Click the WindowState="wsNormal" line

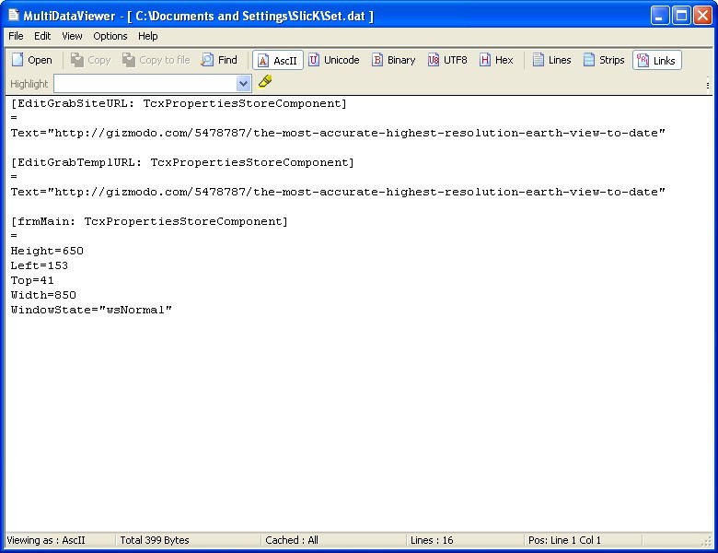click(91, 310)
